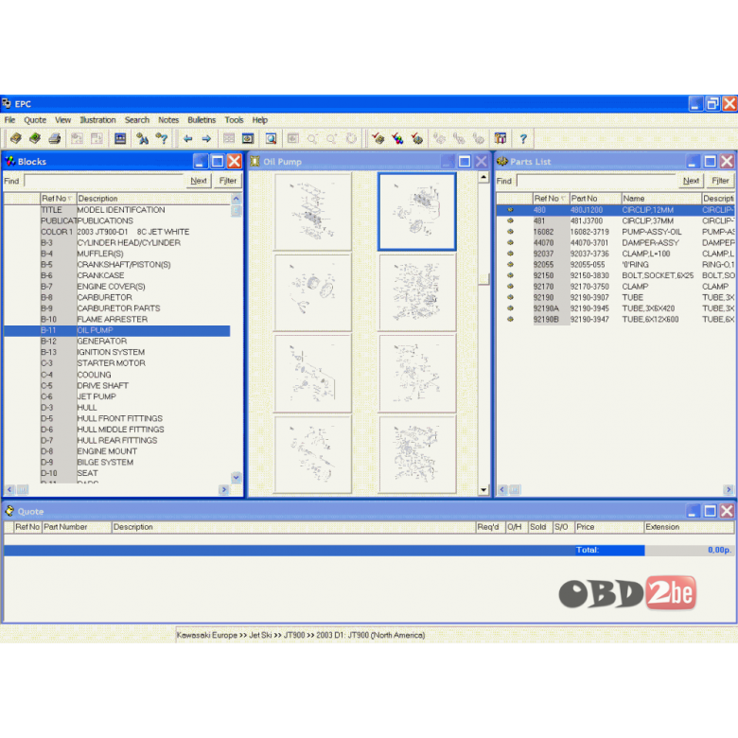Viewport: 738px width, 738px height.
Task: Minimize the Blocks panel
Action: 200,162
